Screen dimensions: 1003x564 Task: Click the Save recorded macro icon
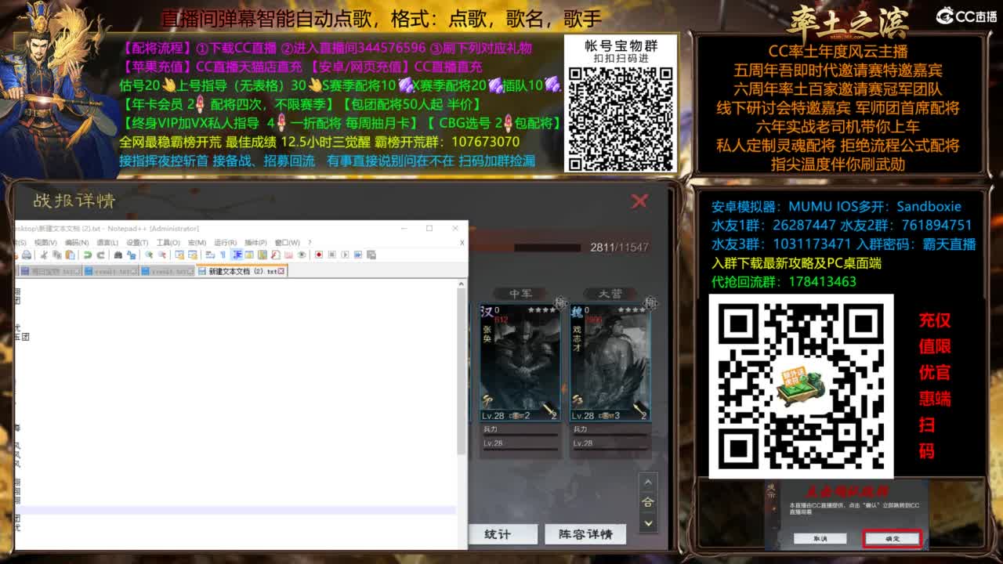[371, 255]
